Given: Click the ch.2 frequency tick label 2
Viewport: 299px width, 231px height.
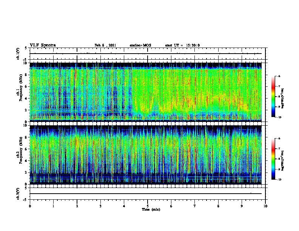Looking at the screenshot, I should click(26, 172).
